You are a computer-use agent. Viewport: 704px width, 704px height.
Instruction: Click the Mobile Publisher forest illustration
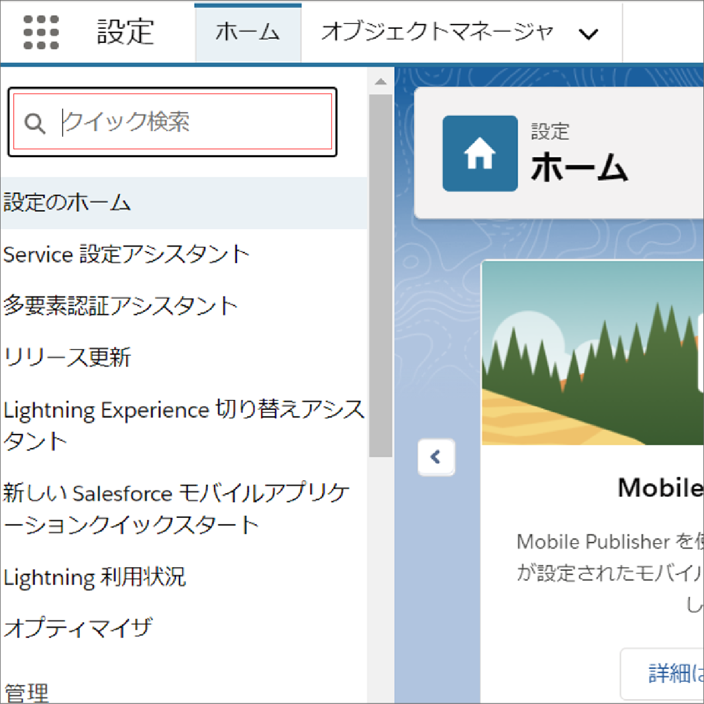click(x=593, y=352)
